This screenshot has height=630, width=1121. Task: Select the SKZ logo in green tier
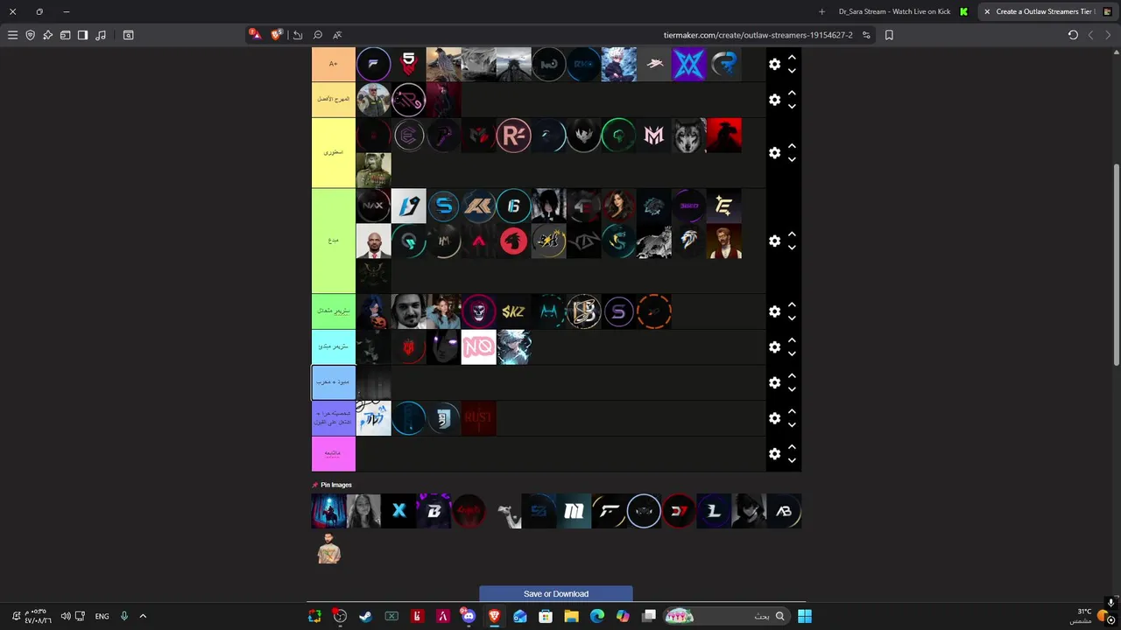coord(513,311)
